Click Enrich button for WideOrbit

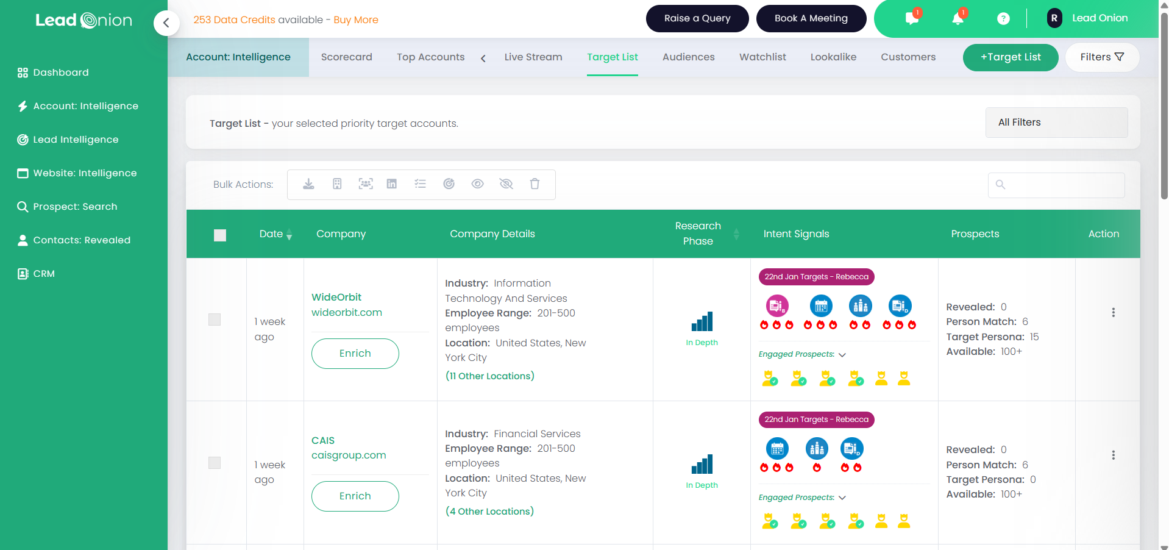pos(355,354)
